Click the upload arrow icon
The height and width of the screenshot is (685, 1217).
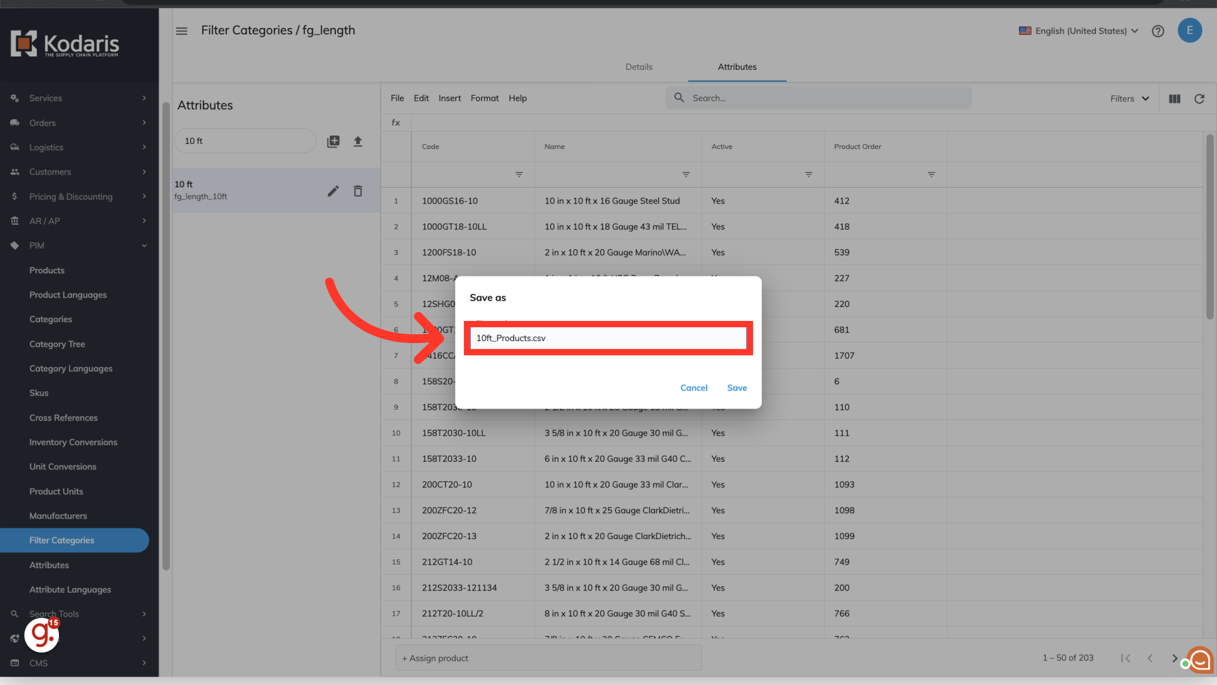click(358, 141)
